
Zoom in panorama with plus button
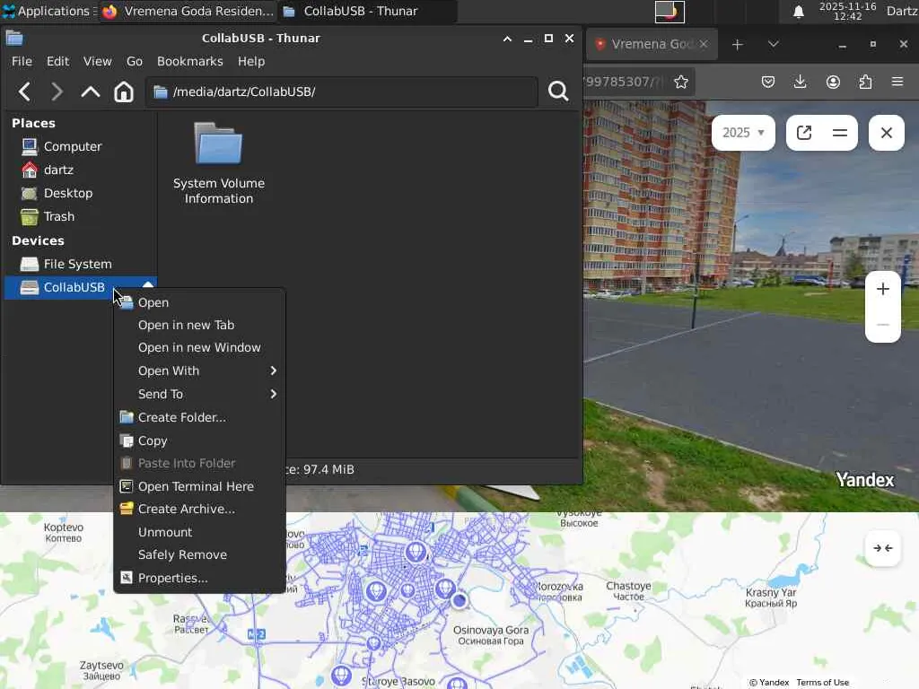coord(882,289)
